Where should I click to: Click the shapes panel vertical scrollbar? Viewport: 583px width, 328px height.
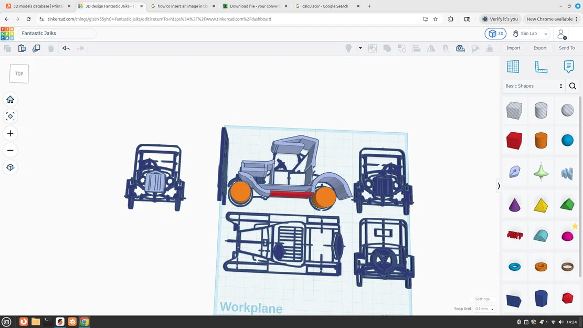pyautogui.click(x=580, y=186)
